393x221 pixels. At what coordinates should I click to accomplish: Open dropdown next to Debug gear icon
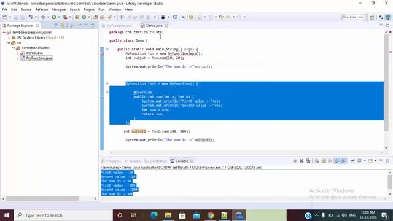click(48, 17)
